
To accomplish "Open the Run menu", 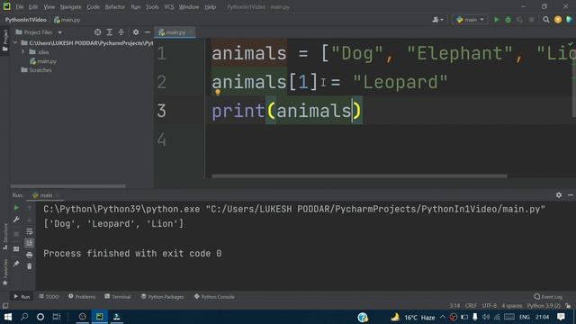I will pos(136,7).
